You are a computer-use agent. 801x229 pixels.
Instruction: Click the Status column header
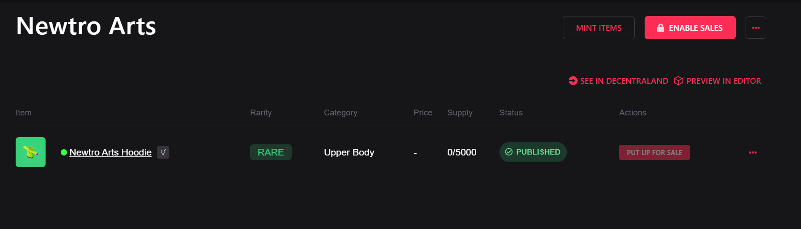[511, 113]
